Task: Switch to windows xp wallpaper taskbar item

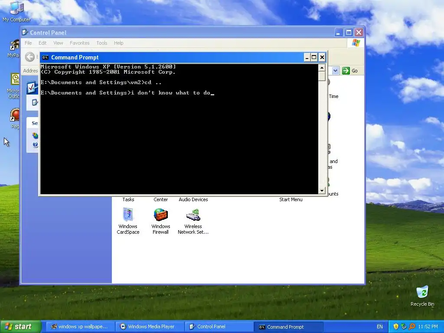Action: tap(80, 326)
